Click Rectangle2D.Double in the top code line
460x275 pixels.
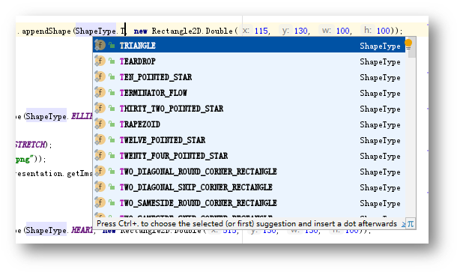tap(192, 31)
